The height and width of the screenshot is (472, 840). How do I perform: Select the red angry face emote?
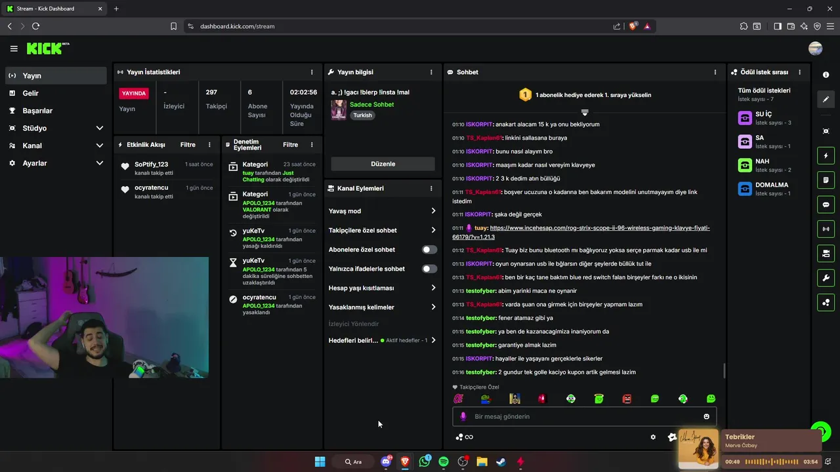(627, 399)
